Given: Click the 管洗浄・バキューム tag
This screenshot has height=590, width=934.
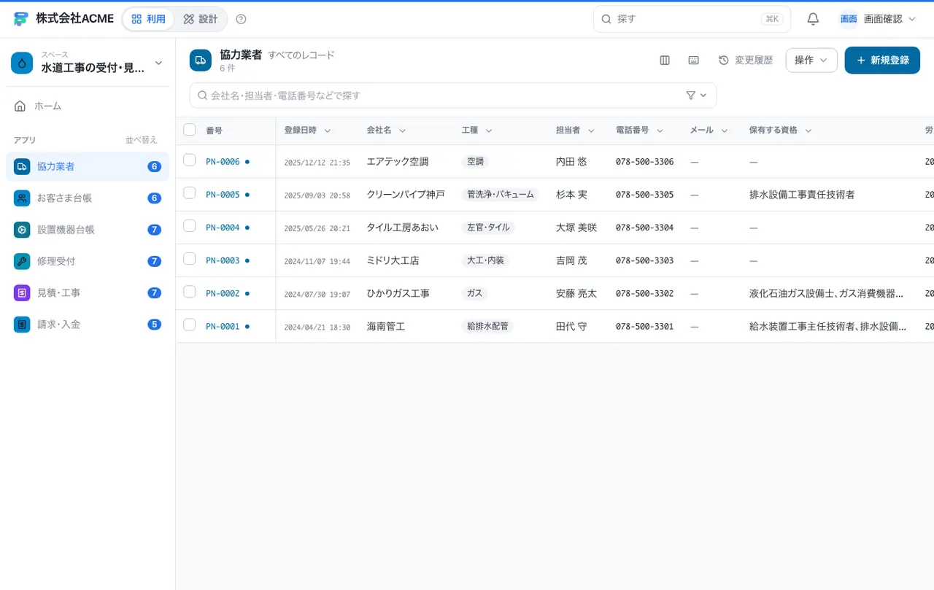Looking at the screenshot, I should [x=501, y=195].
